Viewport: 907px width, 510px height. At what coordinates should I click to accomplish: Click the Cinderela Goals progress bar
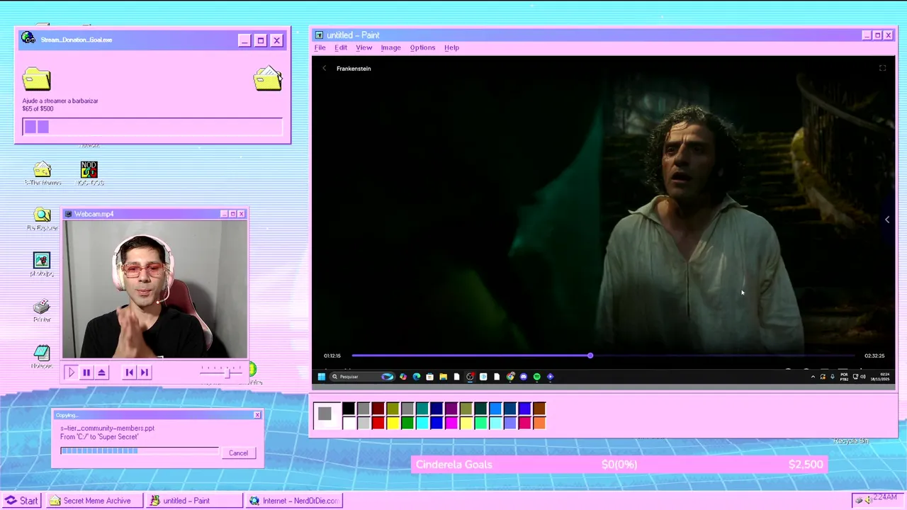(618, 465)
